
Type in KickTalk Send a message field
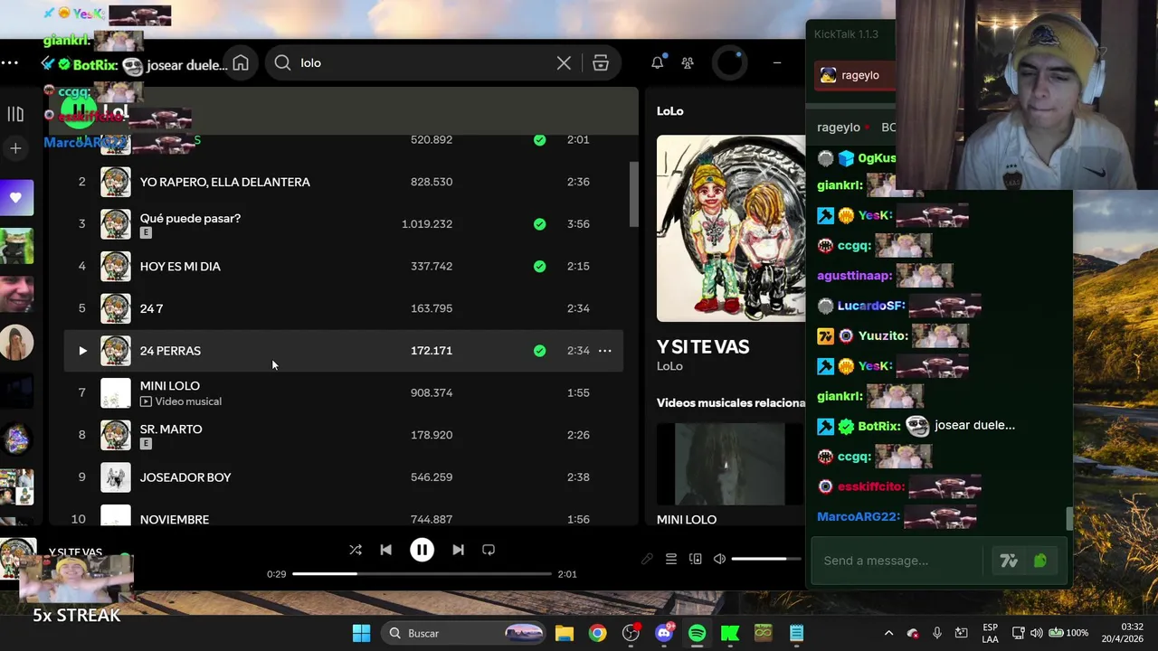pos(897,561)
